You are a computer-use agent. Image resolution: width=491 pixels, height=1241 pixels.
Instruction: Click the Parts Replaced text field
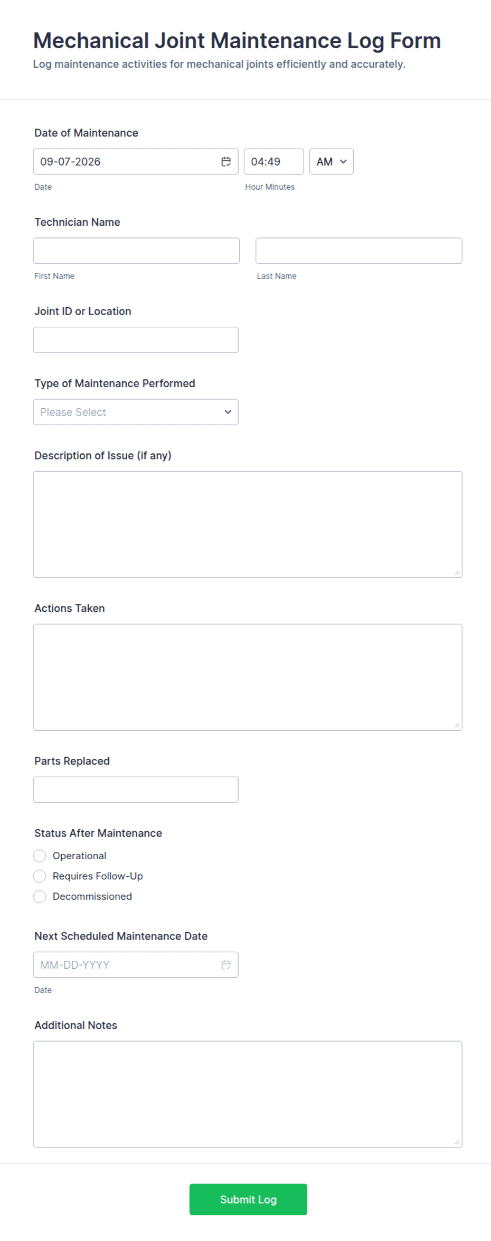(x=136, y=790)
